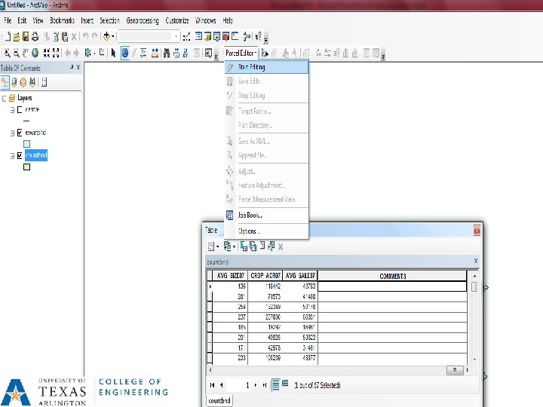
Task: Click the CROP_ACR07 column header
Action: (x=265, y=276)
